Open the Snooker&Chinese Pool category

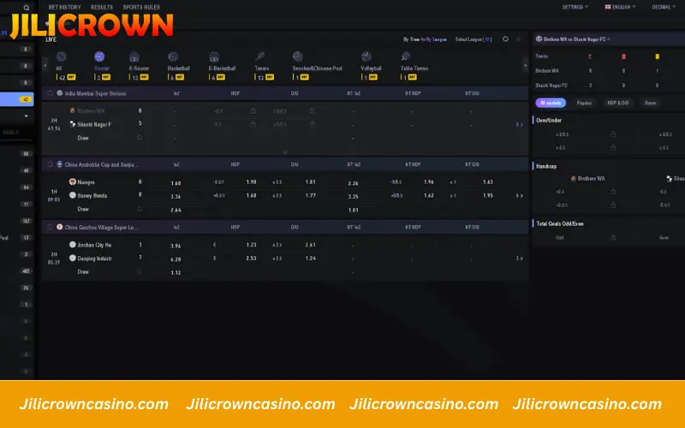point(298,57)
